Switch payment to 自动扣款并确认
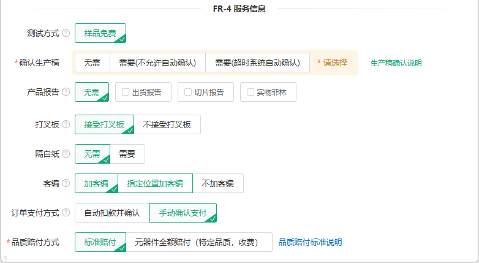The width and height of the screenshot is (479, 263). tap(112, 213)
